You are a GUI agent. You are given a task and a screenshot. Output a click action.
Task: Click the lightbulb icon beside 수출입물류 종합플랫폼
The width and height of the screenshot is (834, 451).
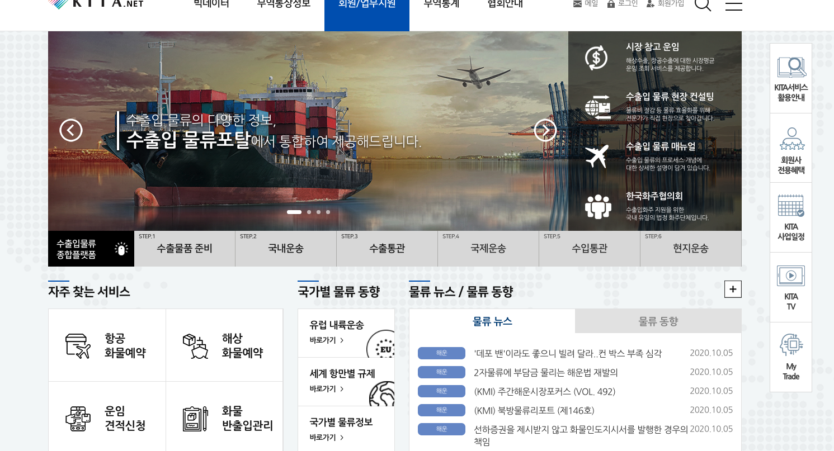[x=121, y=249]
